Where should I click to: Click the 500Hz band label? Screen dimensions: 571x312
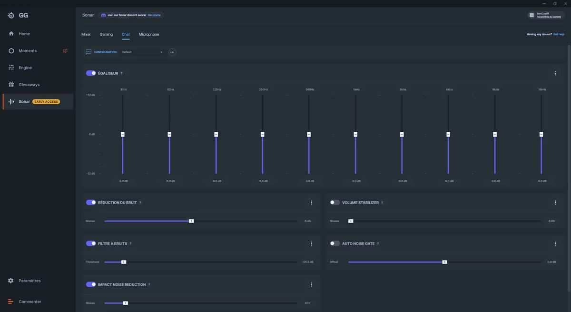[310, 89]
